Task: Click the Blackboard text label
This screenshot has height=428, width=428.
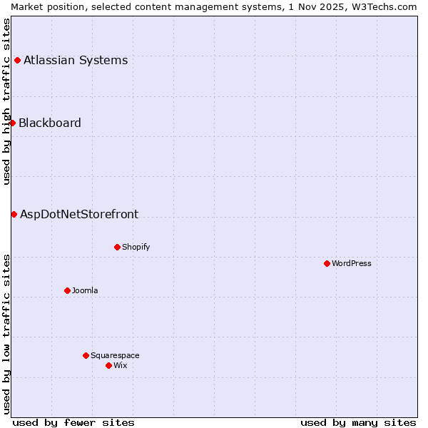Action: [50, 123]
